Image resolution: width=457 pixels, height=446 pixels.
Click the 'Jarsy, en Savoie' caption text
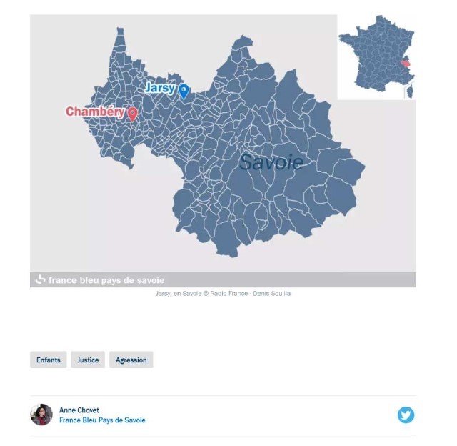(179, 294)
